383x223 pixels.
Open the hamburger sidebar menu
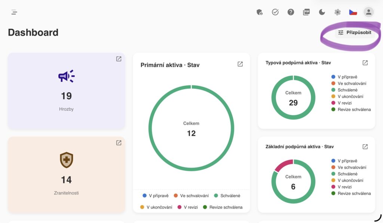14,12
